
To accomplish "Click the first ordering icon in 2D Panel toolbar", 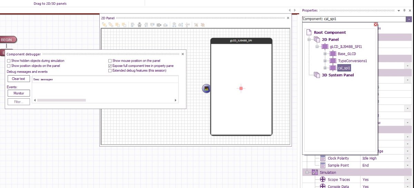I will pos(104,25).
